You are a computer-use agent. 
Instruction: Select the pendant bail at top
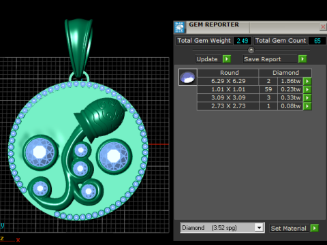pos(78,49)
